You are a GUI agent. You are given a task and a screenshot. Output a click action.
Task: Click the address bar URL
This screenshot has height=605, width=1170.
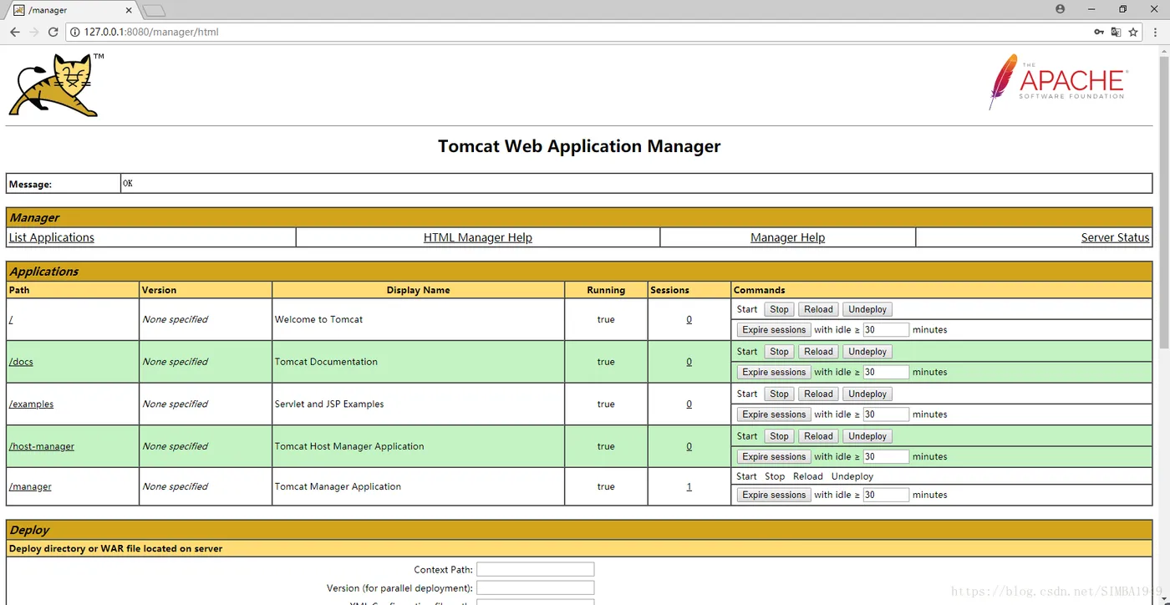pyautogui.click(x=151, y=32)
